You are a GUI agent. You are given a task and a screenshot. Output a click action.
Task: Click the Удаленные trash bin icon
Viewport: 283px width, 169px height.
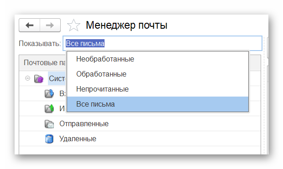coord(49,139)
